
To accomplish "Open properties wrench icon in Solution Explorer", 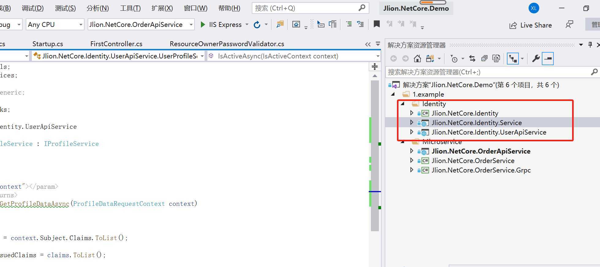I will 535,58.
